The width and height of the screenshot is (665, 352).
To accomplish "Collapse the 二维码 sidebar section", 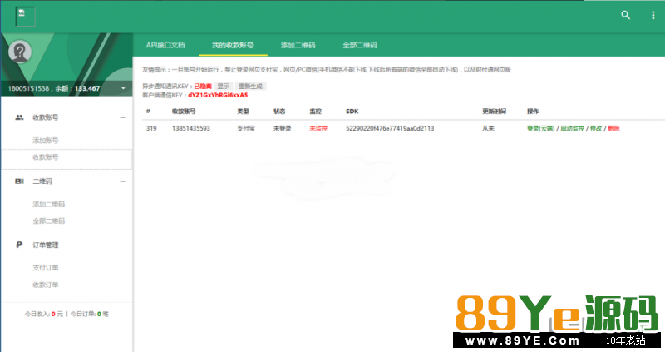I will click(122, 181).
